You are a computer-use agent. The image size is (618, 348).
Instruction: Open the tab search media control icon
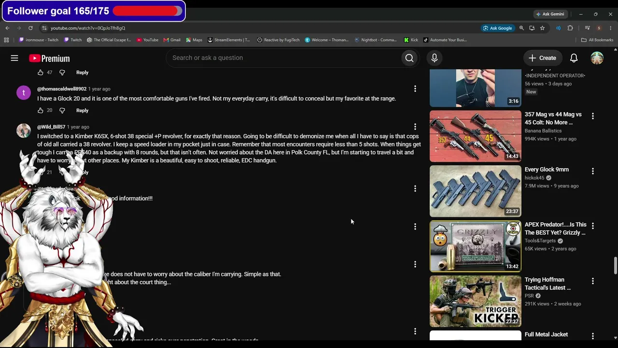(588, 28)
